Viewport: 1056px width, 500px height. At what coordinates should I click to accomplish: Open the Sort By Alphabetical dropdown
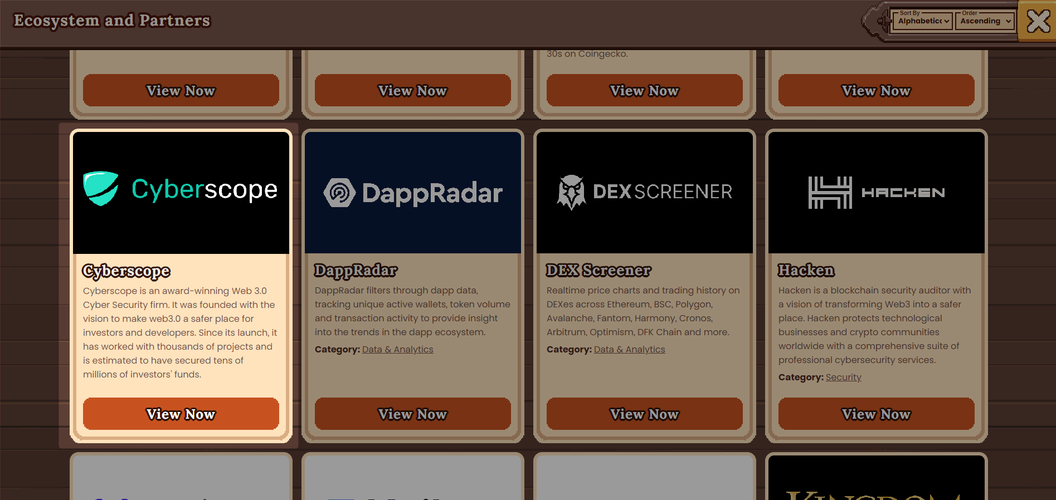(923, 21)
